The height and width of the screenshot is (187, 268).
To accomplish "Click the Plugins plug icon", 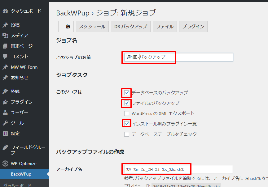I will (x=5, y=102).
